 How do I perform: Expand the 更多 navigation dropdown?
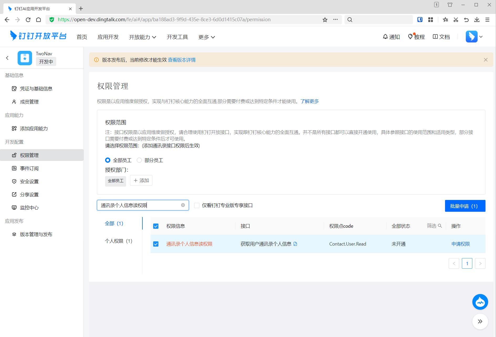(206, 37)
